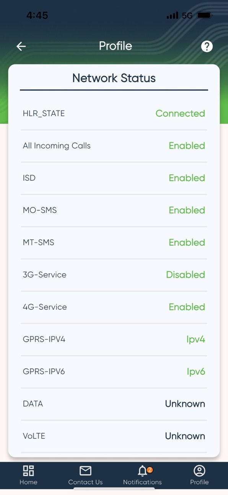Open the Contact Us envelope icon
This screenshot has height=495, width=228.
(85, 470)
